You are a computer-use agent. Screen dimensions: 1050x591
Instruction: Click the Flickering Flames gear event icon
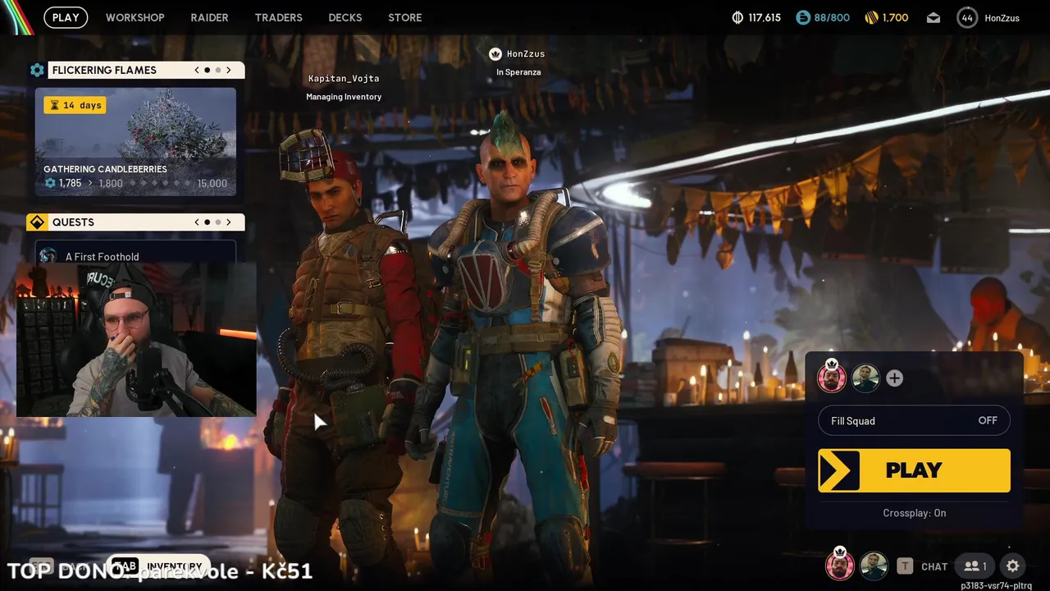point(37,70)
